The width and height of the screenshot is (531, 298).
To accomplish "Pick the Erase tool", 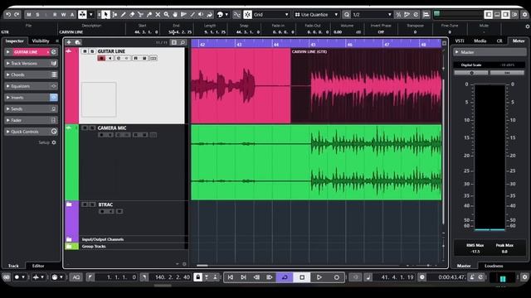I will 132,15.
